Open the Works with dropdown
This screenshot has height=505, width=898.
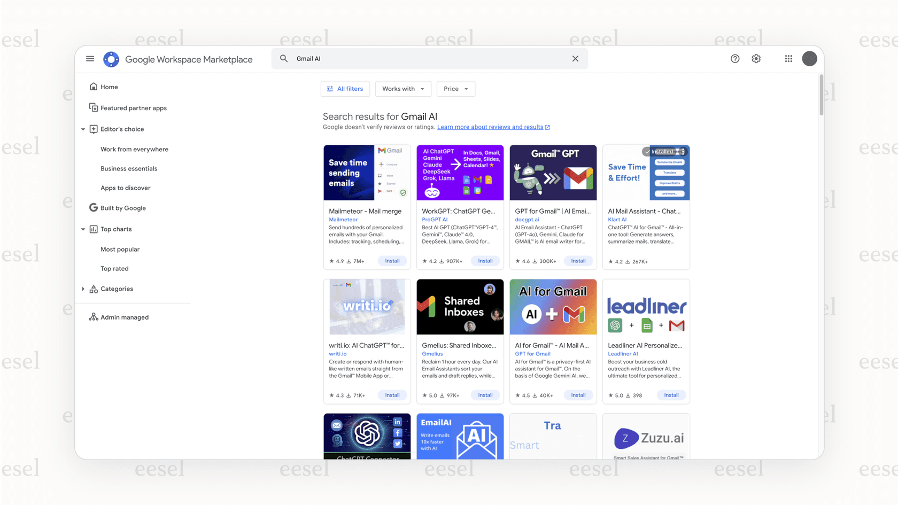[x=403, y=89]
